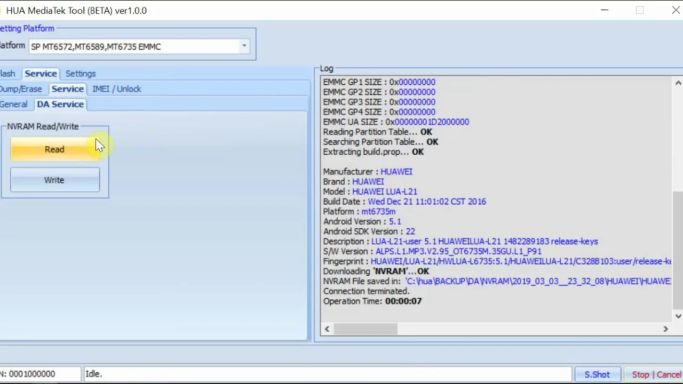Screen dimensions: 683x384
Task: Click the status field showing 0001000000
Action: [x=40, y=374]
